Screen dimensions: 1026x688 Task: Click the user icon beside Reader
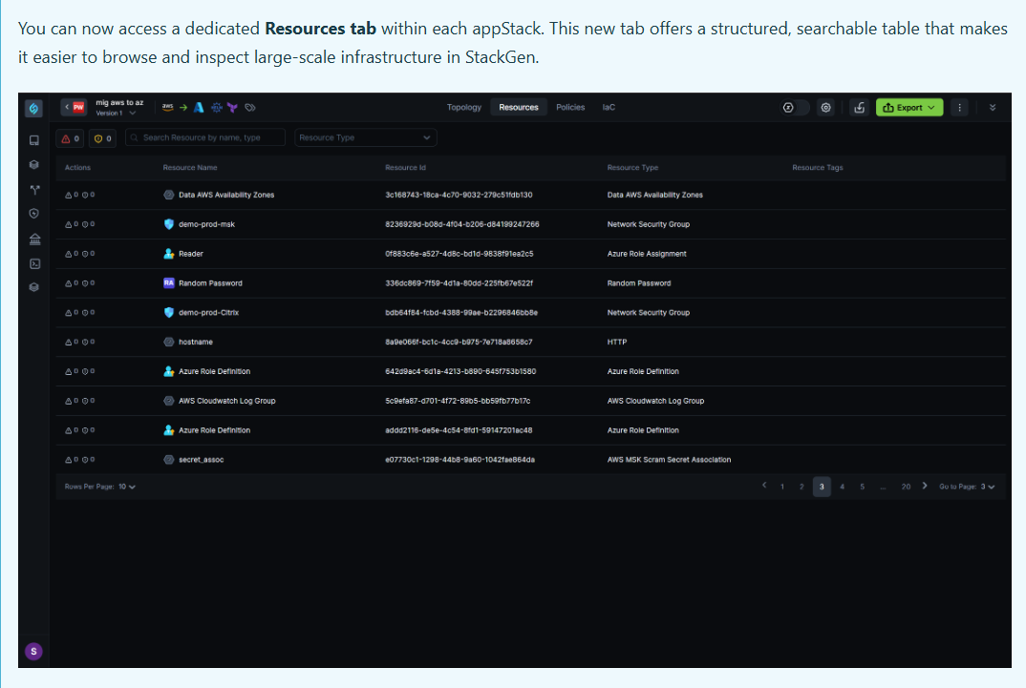(169, 254)
